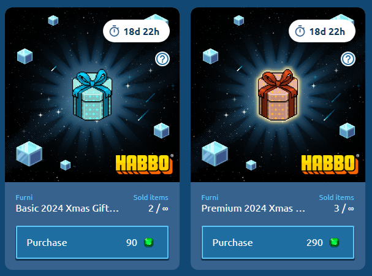Click the green emerald icon next to 90
Viewport: 372px width, 276px height.
149,242
